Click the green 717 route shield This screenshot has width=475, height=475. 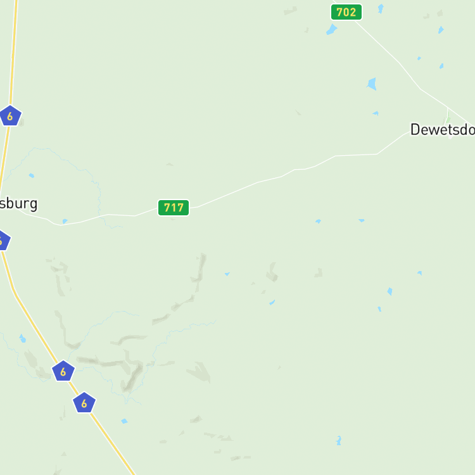click(174, 208)
